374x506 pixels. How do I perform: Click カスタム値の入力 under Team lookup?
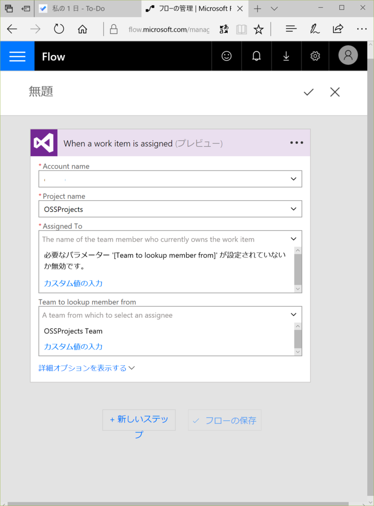(x=73, y=346)
